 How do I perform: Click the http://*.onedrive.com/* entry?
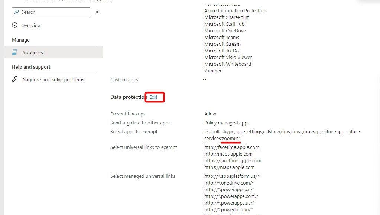229,183
